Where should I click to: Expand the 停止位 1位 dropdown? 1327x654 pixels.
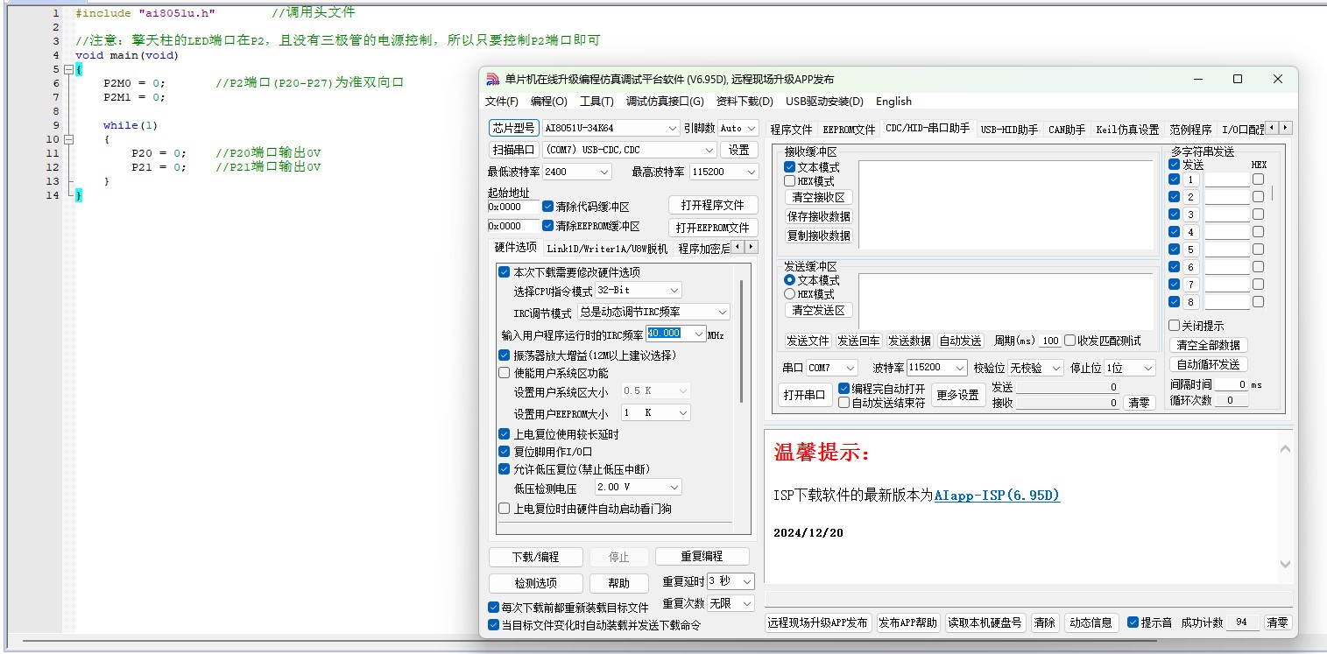[1148, 368]
